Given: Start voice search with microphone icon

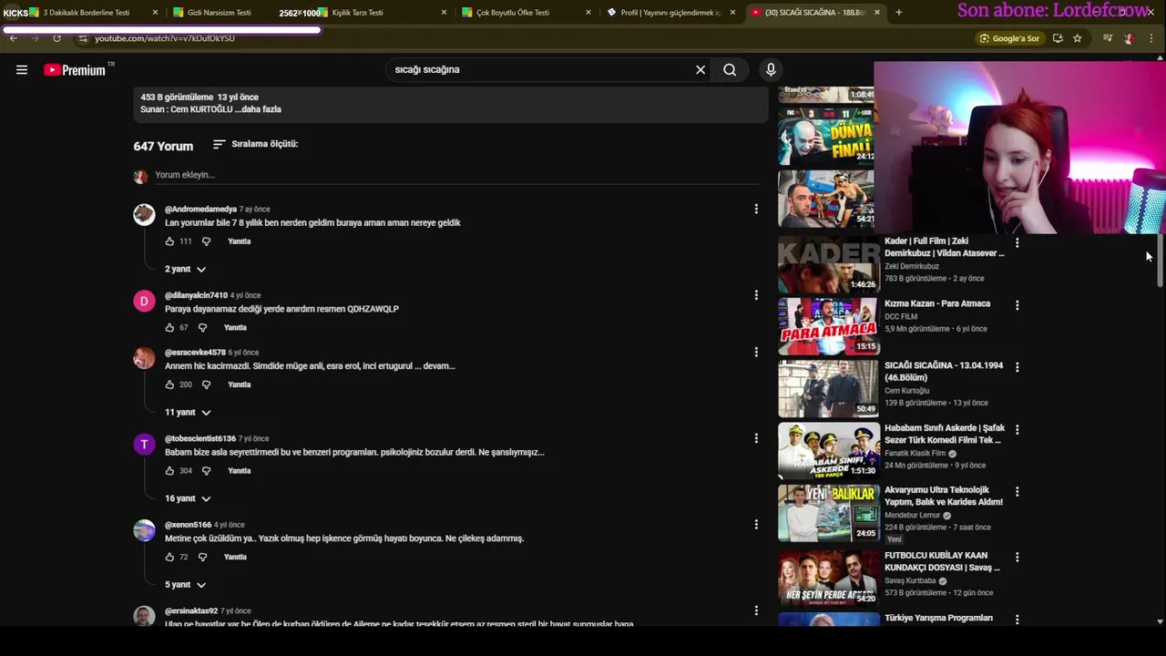Looking at the screenshot, I should click(771, 70).
